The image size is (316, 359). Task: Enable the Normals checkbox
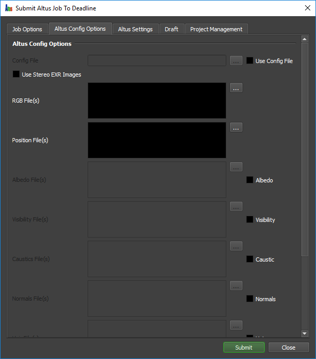click(250, 299)
